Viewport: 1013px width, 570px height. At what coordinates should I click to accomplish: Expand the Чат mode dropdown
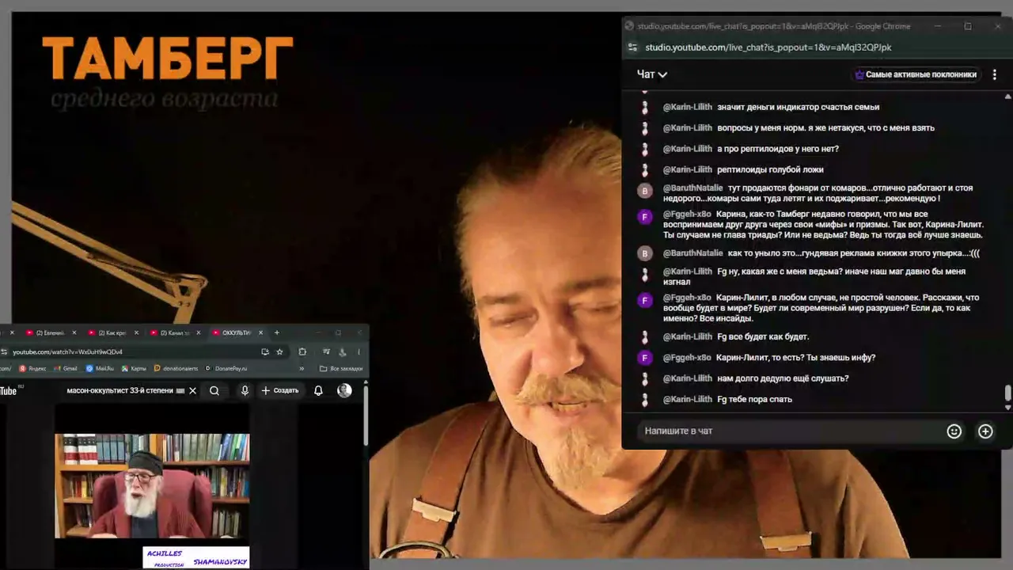point(652,74)
